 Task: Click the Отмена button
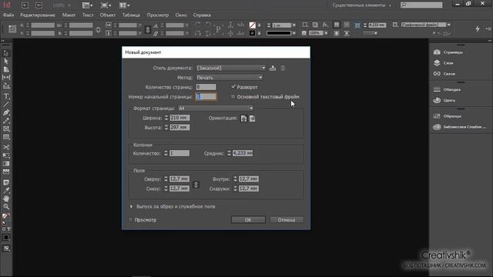click(287, 219)
